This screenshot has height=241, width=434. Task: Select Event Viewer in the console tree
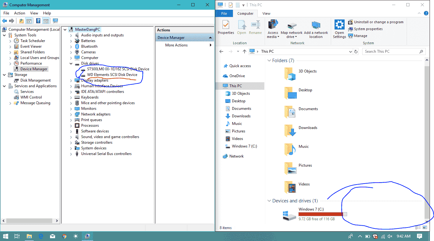[x=31, y=46]
